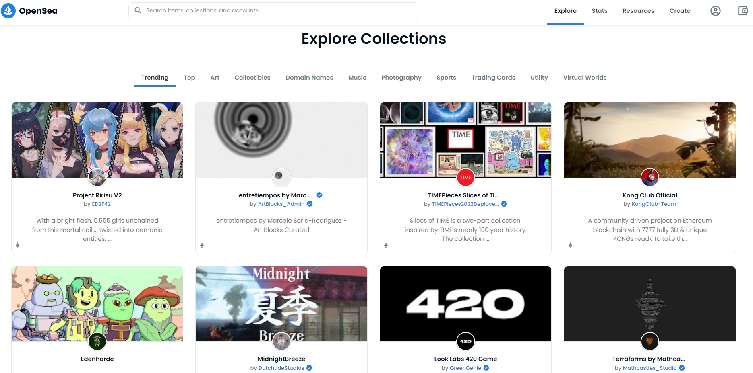Open the ArtBlocks_Admin creator link
Viewport: 753px width, 373px height.
pyautogui.click(x=281, y=204)
